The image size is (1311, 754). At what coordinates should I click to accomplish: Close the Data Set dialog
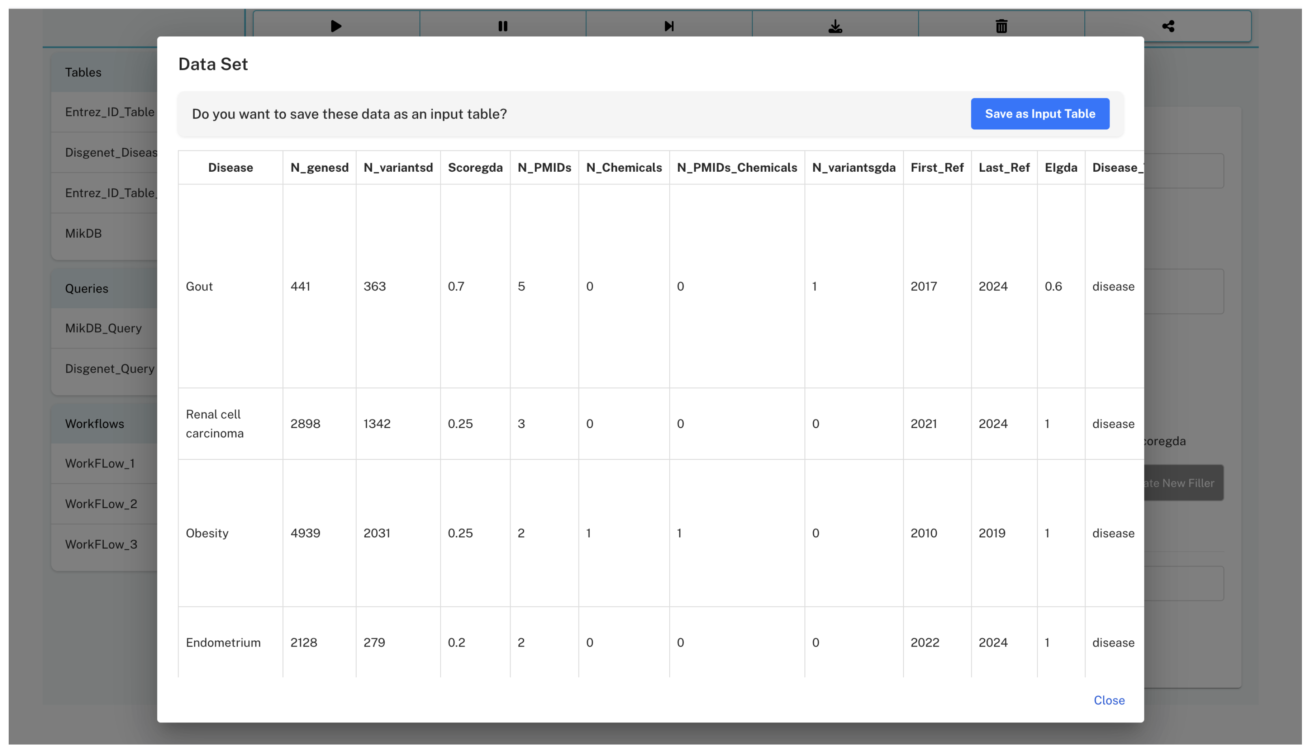[x=1108, y=700]
